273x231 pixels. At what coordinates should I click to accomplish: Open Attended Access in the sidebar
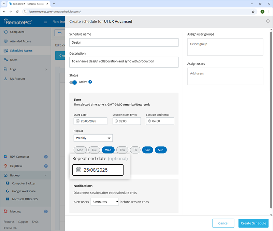pyautogui.click(x=20, y=41)
